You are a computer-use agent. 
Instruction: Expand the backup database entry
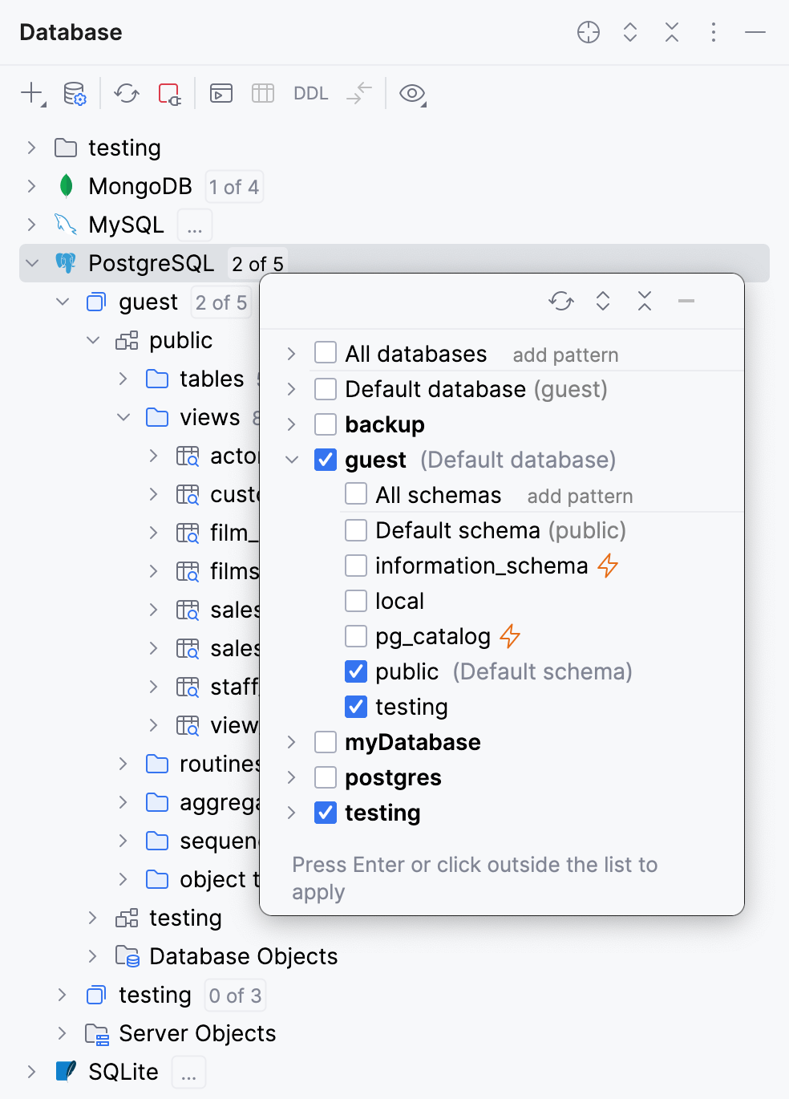[290, 424]
